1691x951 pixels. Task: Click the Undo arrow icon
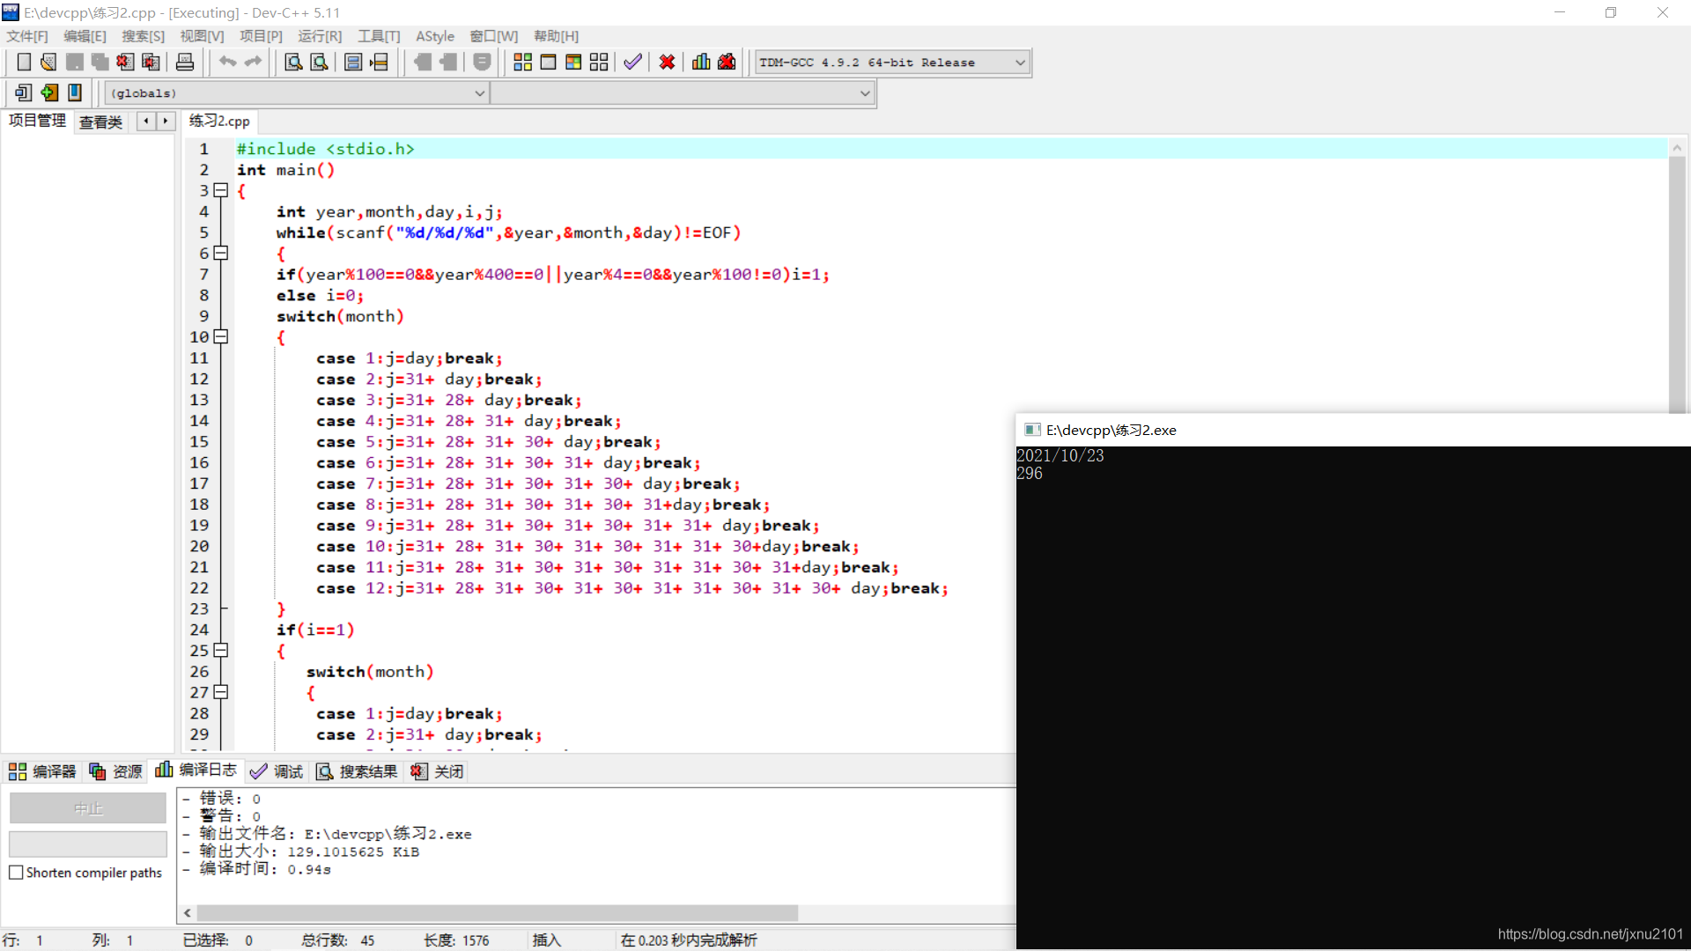click(228, 63)
